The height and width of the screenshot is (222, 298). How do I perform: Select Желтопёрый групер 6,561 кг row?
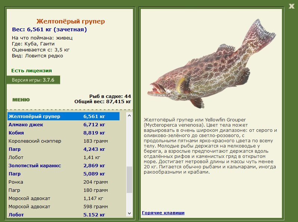(63, 116)
